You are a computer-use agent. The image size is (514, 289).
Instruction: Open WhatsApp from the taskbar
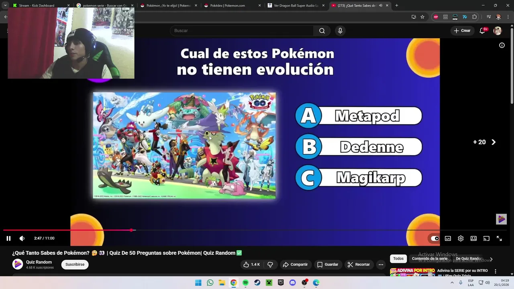pos(210,283)
